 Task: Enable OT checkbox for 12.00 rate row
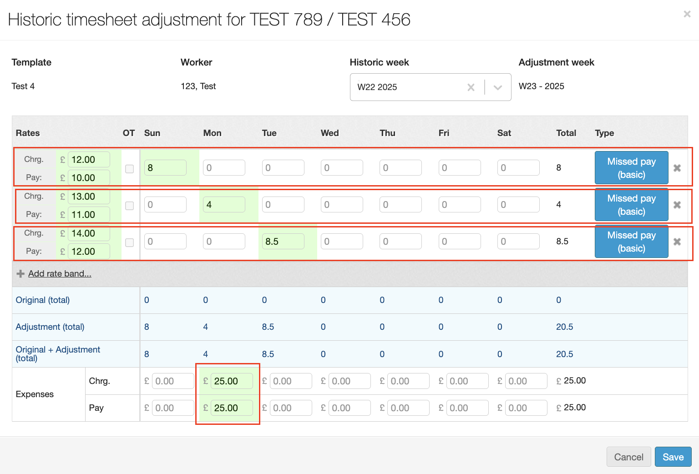coord(130,169)
